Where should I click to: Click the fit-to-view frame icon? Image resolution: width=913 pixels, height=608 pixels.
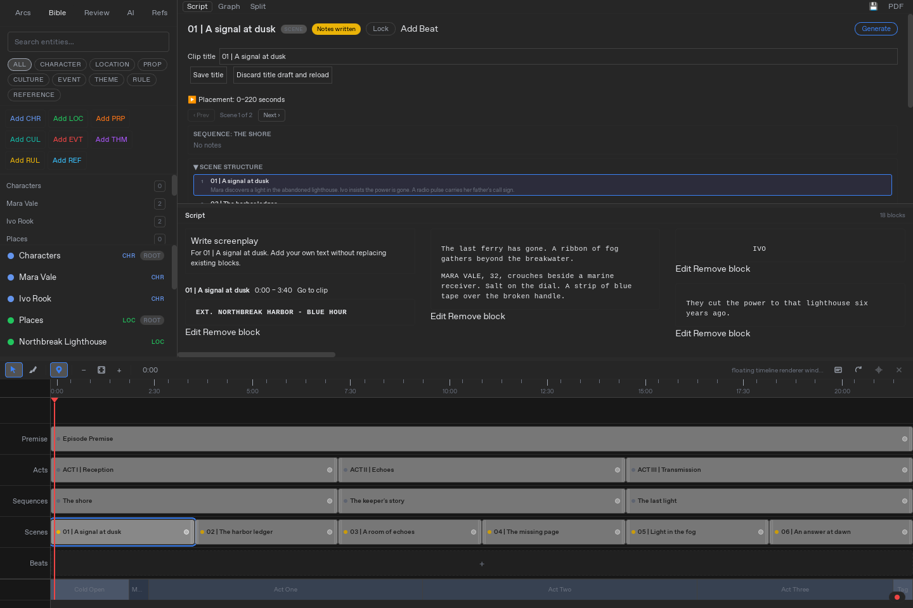(x=101, y=370)
